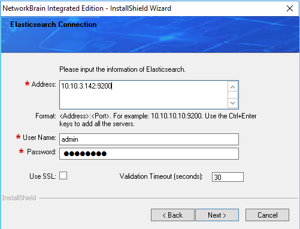Click the 'Address:' label
This screenshot has width=300, height=229.
coord(44,84)
